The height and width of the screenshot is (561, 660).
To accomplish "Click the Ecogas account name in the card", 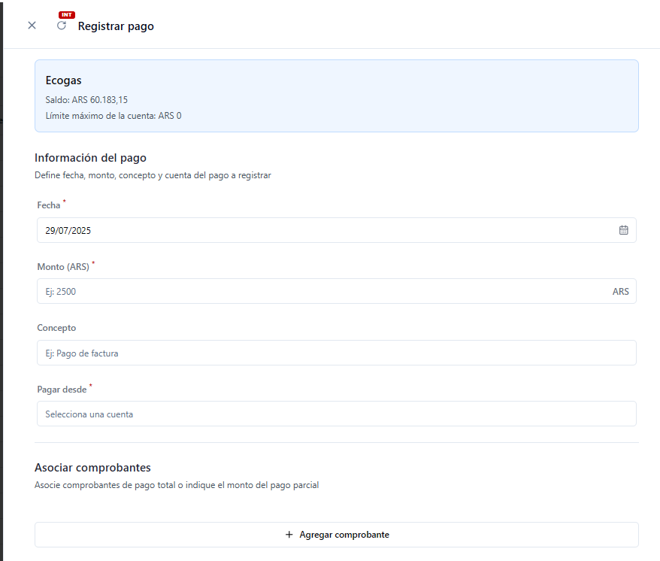I will 63,80.
